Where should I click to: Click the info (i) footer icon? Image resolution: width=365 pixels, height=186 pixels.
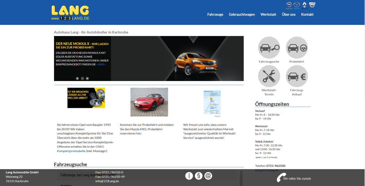(189, 176)
